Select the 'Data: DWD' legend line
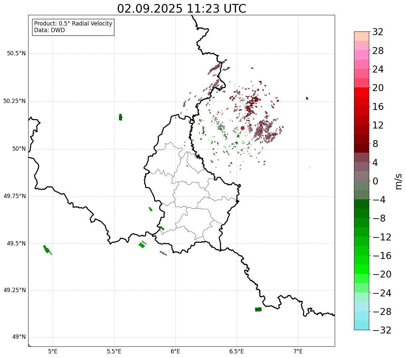 [x=50, y=30]
